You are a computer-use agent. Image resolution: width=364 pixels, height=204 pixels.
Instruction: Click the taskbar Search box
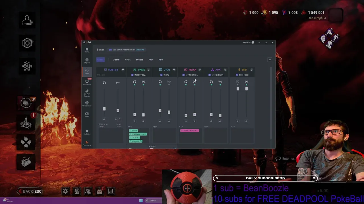pyautogui.click(x=154, y=201)
